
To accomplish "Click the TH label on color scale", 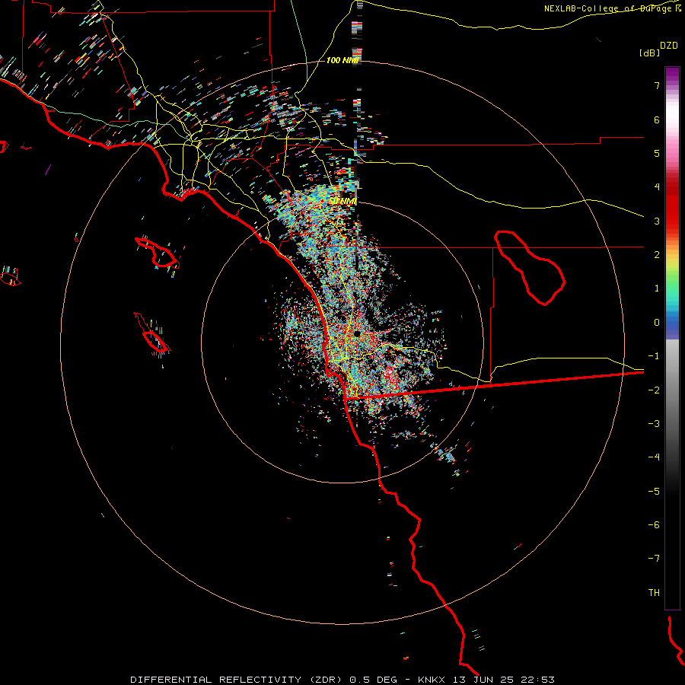I will coord(654,593).
